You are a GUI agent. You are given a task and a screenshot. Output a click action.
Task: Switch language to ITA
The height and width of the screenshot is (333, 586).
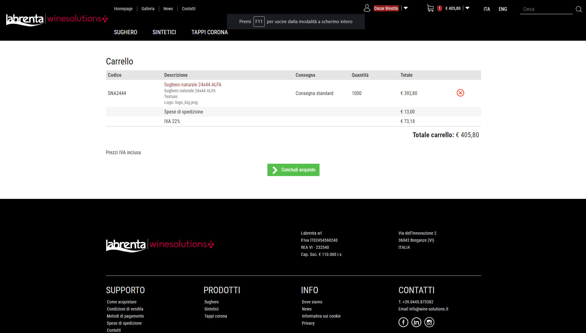(486, 9)
